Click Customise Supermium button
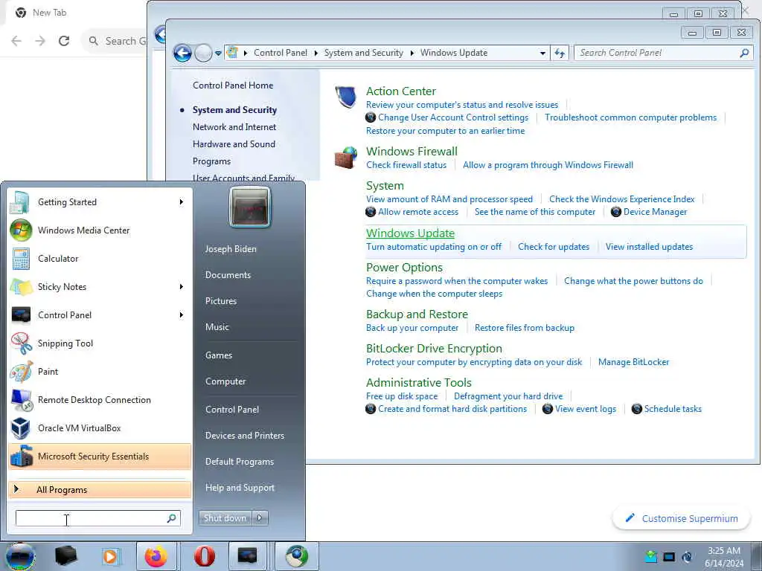Viewport: 762px width, 571px height. tap(681, 518)
